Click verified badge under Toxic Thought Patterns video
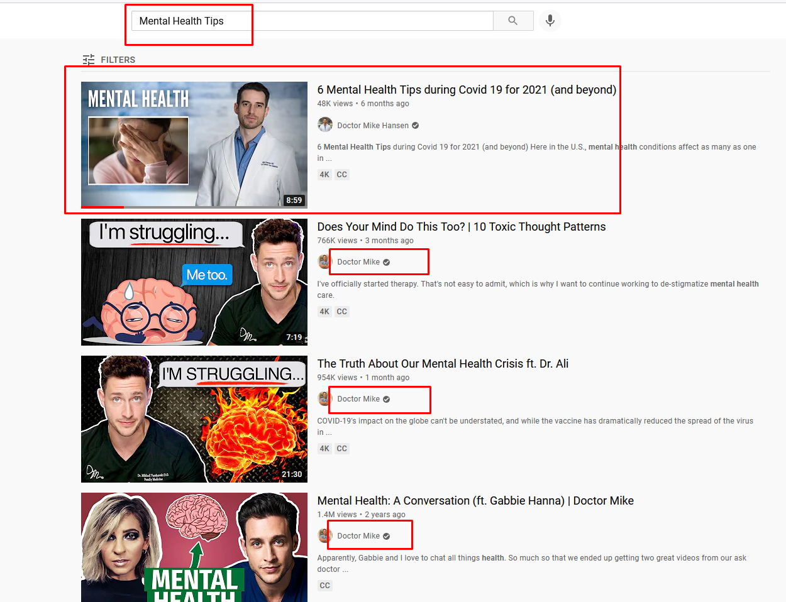The image size is (786, 602). (x=387, y=263)
